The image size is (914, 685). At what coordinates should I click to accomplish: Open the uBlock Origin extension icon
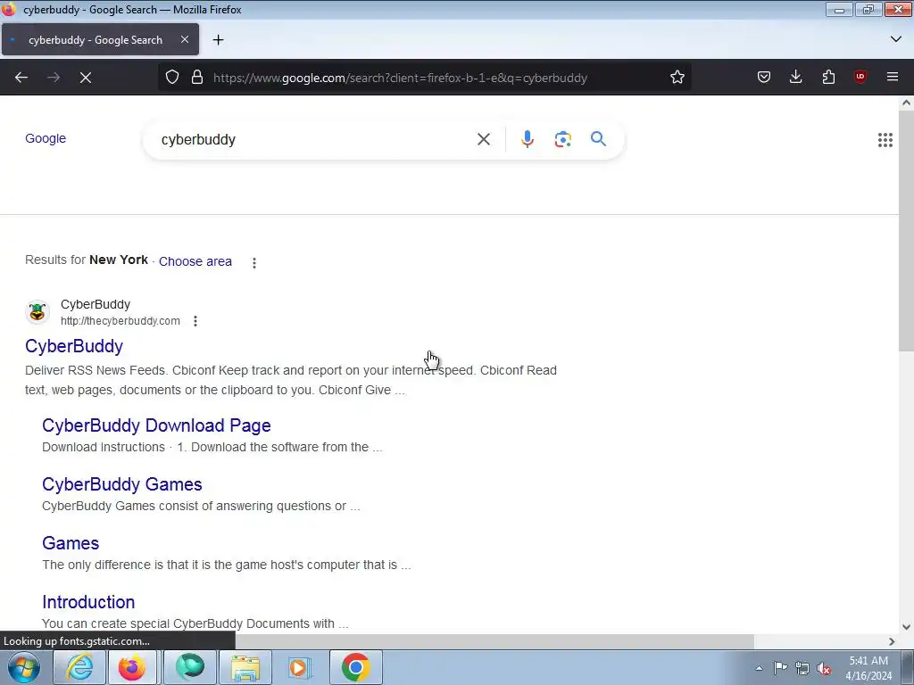pyautogui.click(x=860, y=77)
